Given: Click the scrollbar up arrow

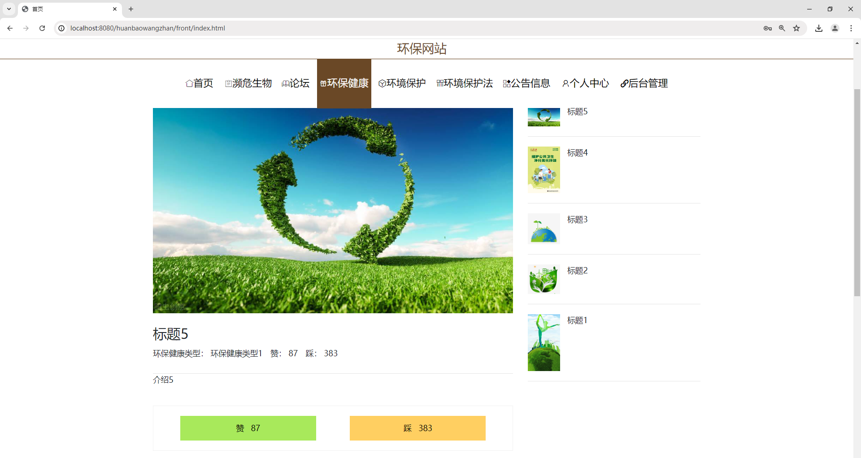Looking at the screenshot, I should point(857,43).
